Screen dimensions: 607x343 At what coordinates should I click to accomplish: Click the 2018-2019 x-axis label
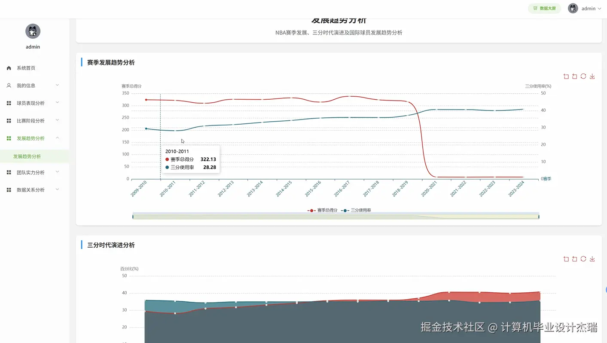pos(400,189)
